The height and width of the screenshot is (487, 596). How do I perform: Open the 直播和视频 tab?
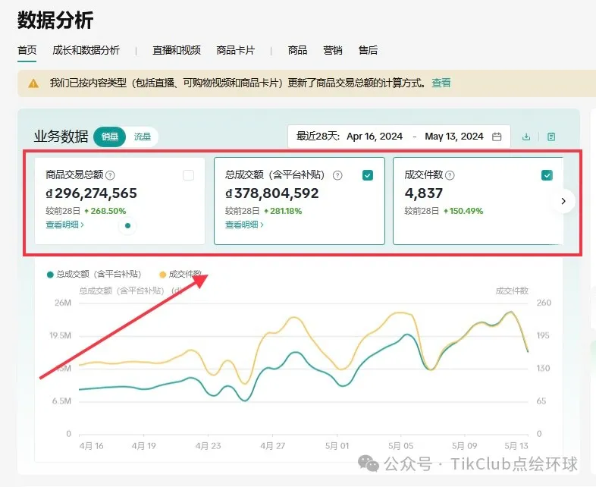[x=177, y=51]
